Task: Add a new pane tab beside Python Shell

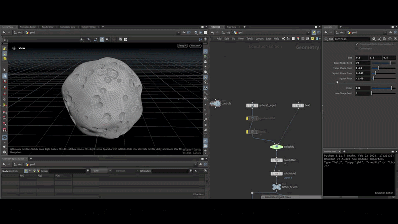Action: [x=344, y=151]
